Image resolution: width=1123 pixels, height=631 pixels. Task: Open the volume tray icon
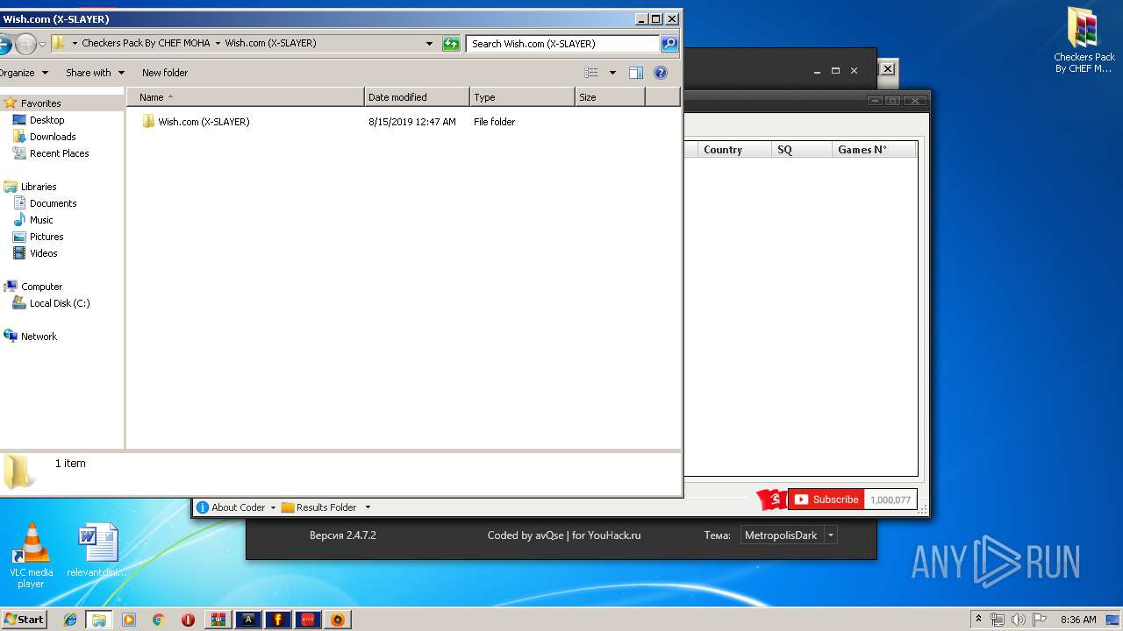1018,620
